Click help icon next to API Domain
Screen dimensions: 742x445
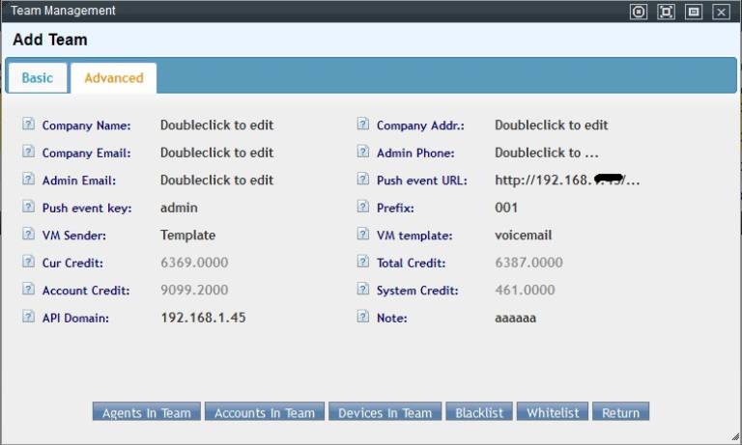click(x=28, y=317)
